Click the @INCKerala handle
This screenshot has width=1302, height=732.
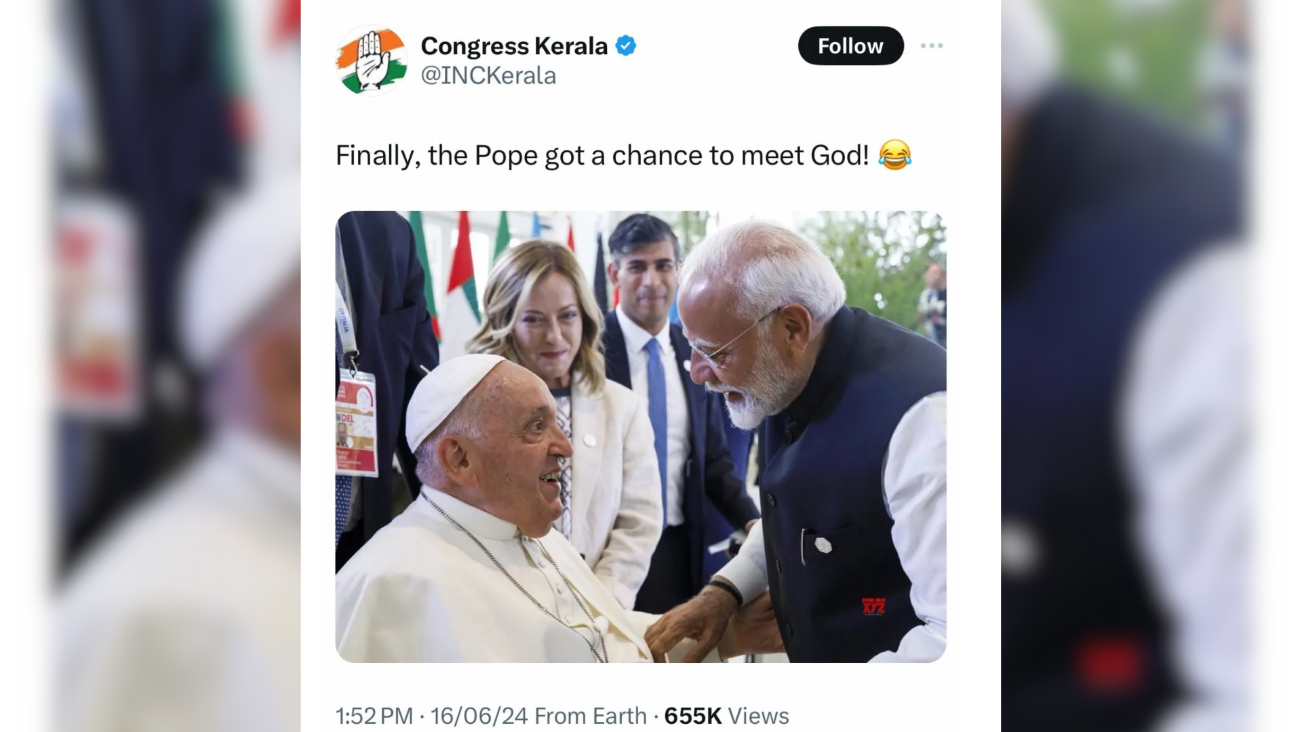[x=489, y=75]
